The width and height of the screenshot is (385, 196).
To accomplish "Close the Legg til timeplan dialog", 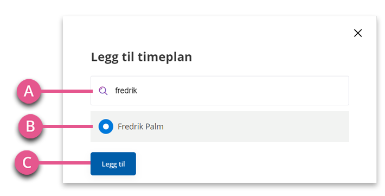I will tap(358, 33).
